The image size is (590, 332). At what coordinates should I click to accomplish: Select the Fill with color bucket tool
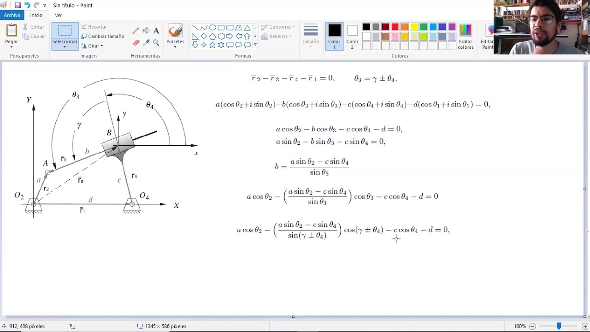point(146,31)
